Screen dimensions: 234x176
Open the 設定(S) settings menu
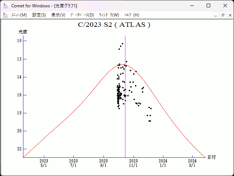click(x=39, y=15)
